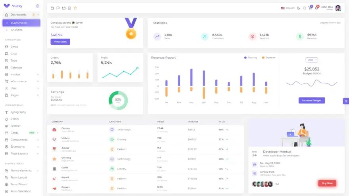Open Feather icons page in sidebar
This screenshot has height=196, width=349.
pyautogui.click(x=21, y=126)
